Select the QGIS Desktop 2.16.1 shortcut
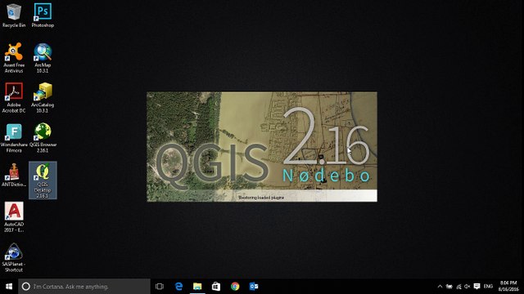The height and width of the screenshot is (294, 524). pos(43,180)
